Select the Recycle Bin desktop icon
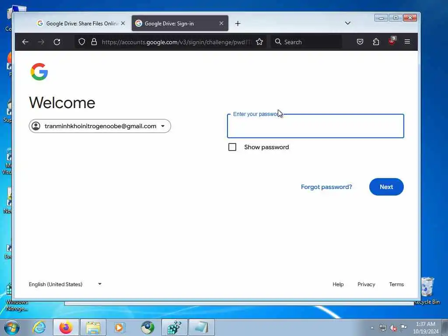The width and height of the screenshot is (448, 336). tap(427, 291)
